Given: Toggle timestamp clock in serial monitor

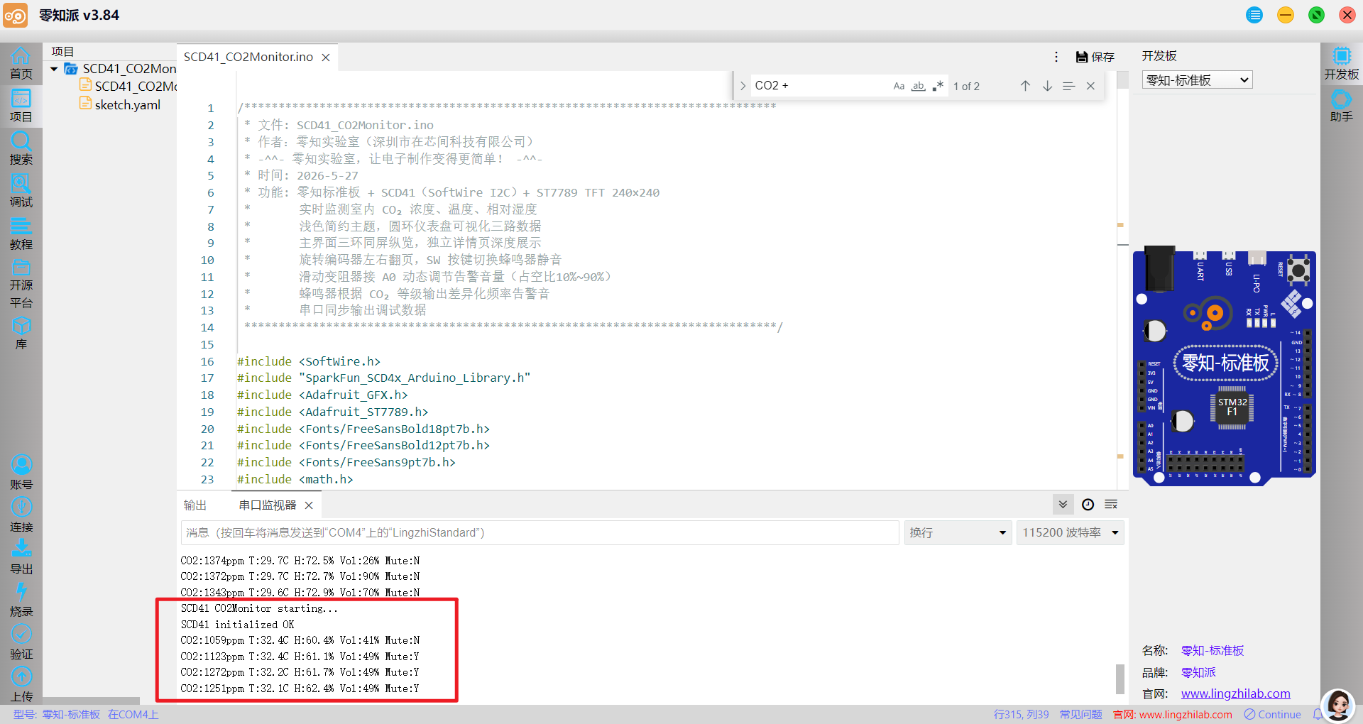Looking at the screenshot, I should coord(1088,505).
